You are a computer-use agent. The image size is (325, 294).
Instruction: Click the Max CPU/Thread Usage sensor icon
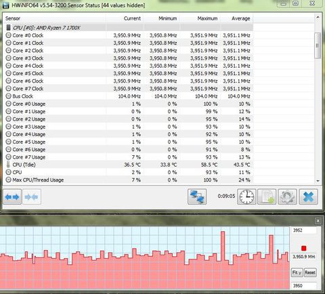tap(8, 180)
